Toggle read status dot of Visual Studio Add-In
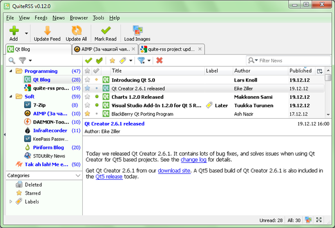This screenshot has width=335, height=228. 97,105
